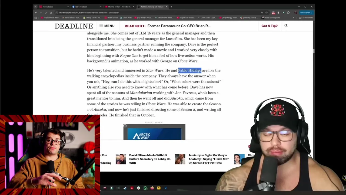Open Firefox from the taskbar
346x195 pixels.
click(x=152, y=188)
